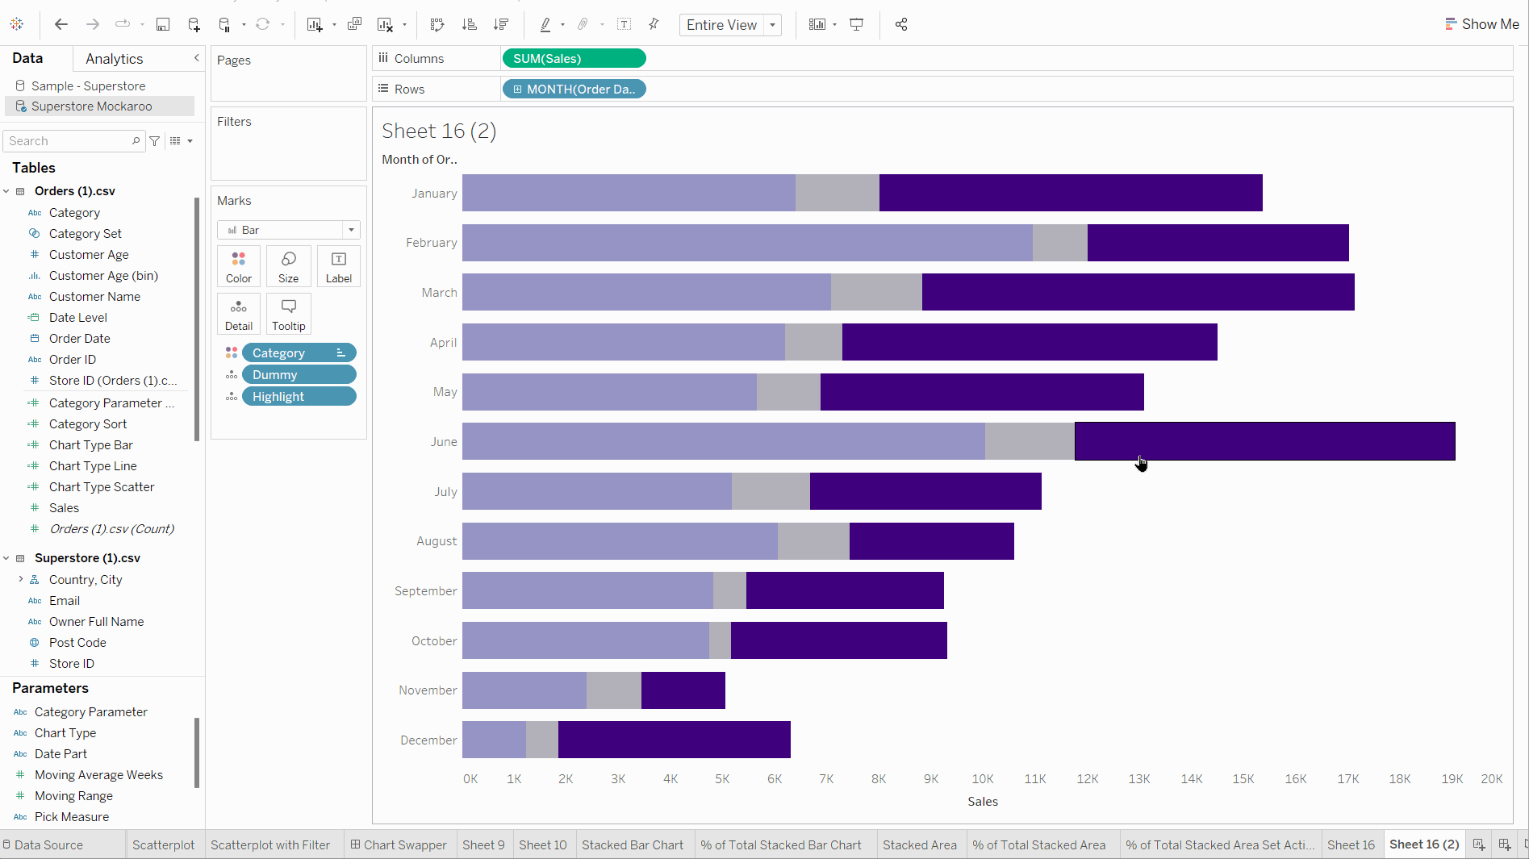Pin the view with the Fix Axes icon
The height and width of the screenshot is (859, 1529).
[x=654, y=24]
